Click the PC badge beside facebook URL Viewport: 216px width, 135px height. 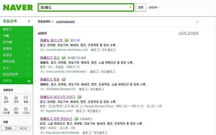pos(42,50)
